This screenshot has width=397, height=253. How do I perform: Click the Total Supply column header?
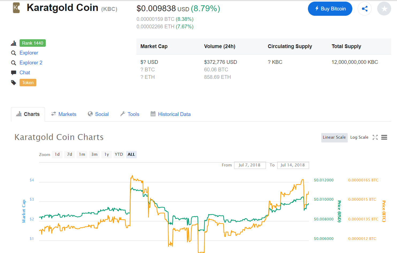[x=346, y=46]
